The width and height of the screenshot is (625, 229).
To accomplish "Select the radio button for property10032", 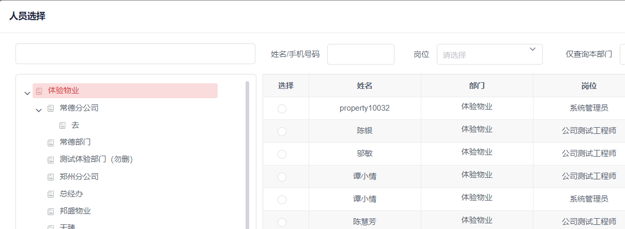I will pyautogui.click(x=282, y=109).
